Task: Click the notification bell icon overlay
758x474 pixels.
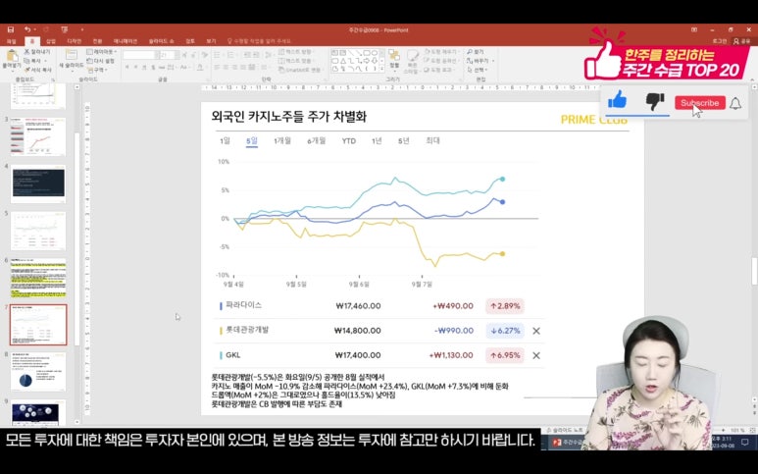Action: coord(735,103)
